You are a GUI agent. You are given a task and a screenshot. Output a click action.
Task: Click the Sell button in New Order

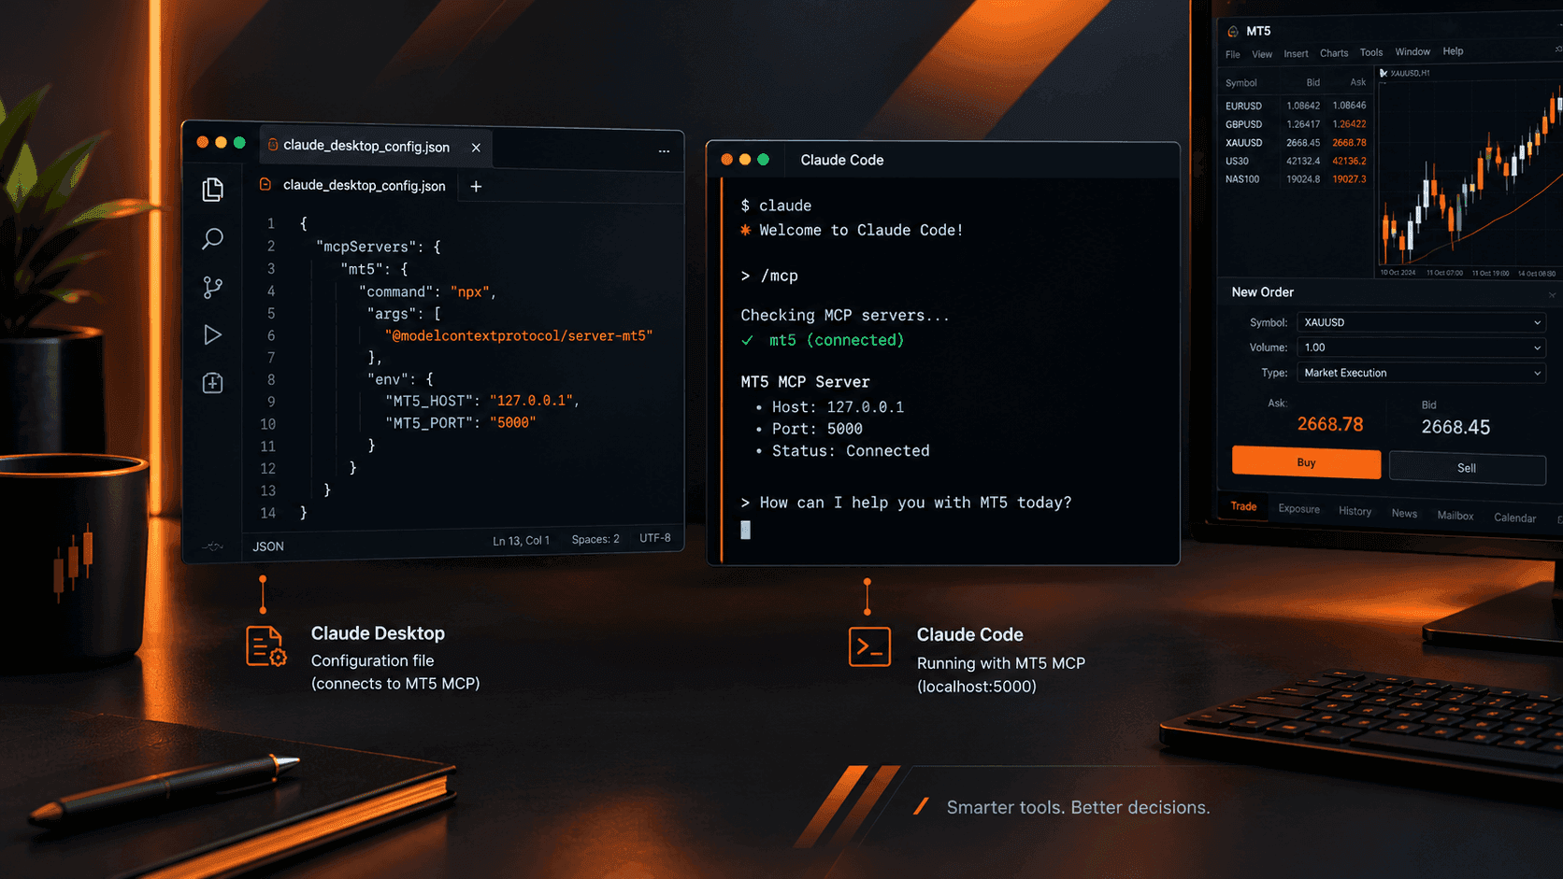point(1467,468)
